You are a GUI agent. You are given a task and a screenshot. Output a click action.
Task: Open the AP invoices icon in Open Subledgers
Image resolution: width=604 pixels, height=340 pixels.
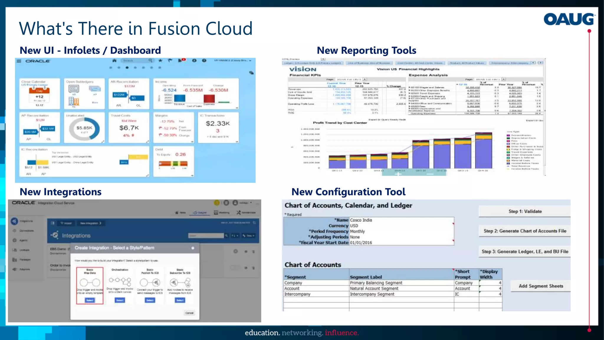click(x=95, y=89)
